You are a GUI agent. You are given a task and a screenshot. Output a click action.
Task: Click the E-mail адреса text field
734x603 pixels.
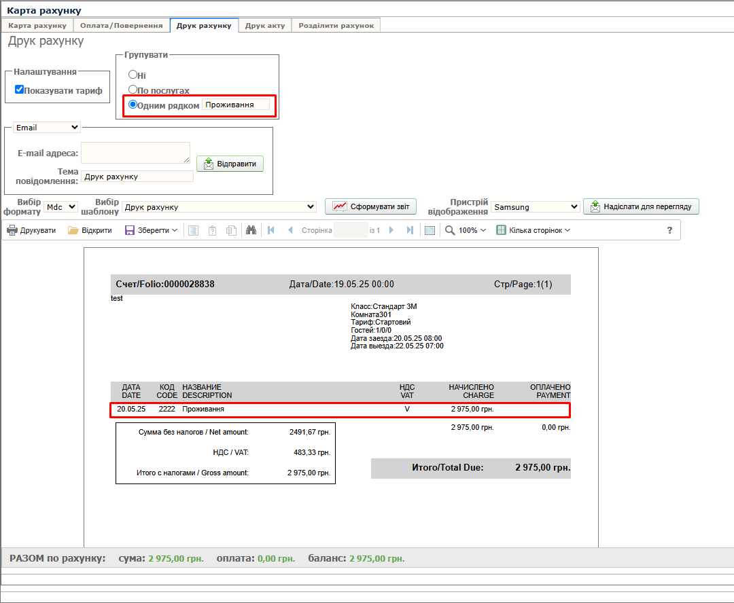tap(136, 153)
